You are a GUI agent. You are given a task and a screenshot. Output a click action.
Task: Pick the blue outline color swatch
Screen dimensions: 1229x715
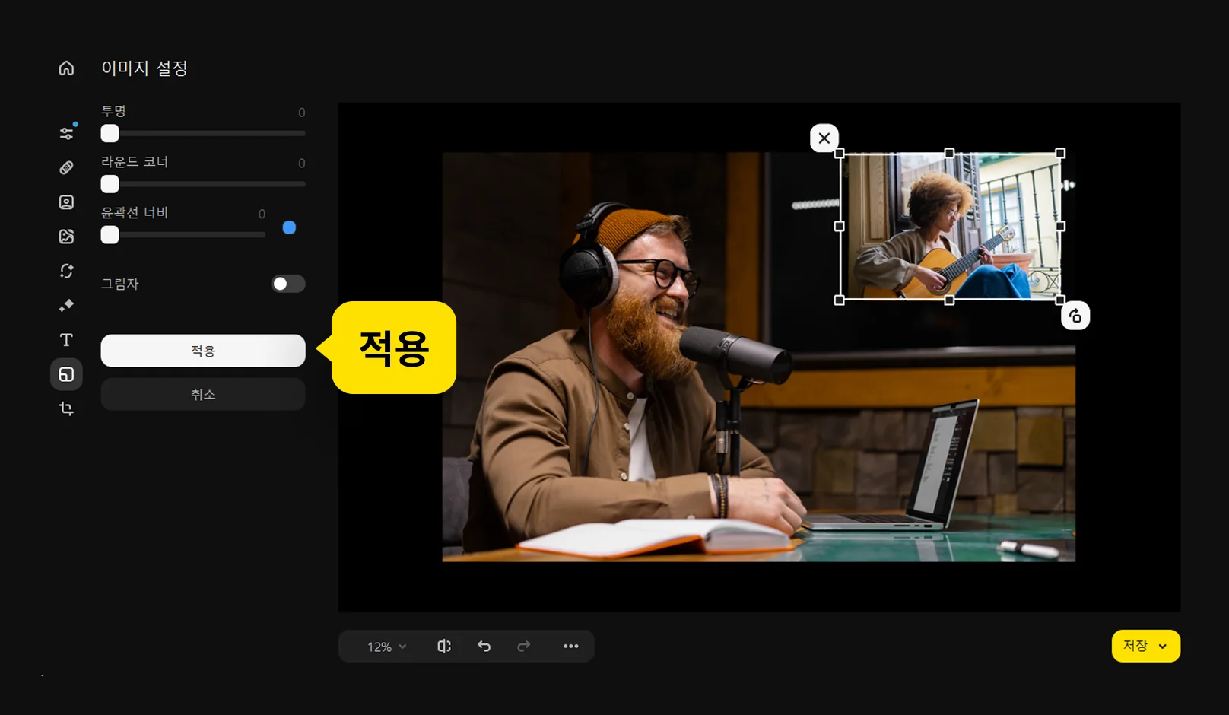pos(289,227)
